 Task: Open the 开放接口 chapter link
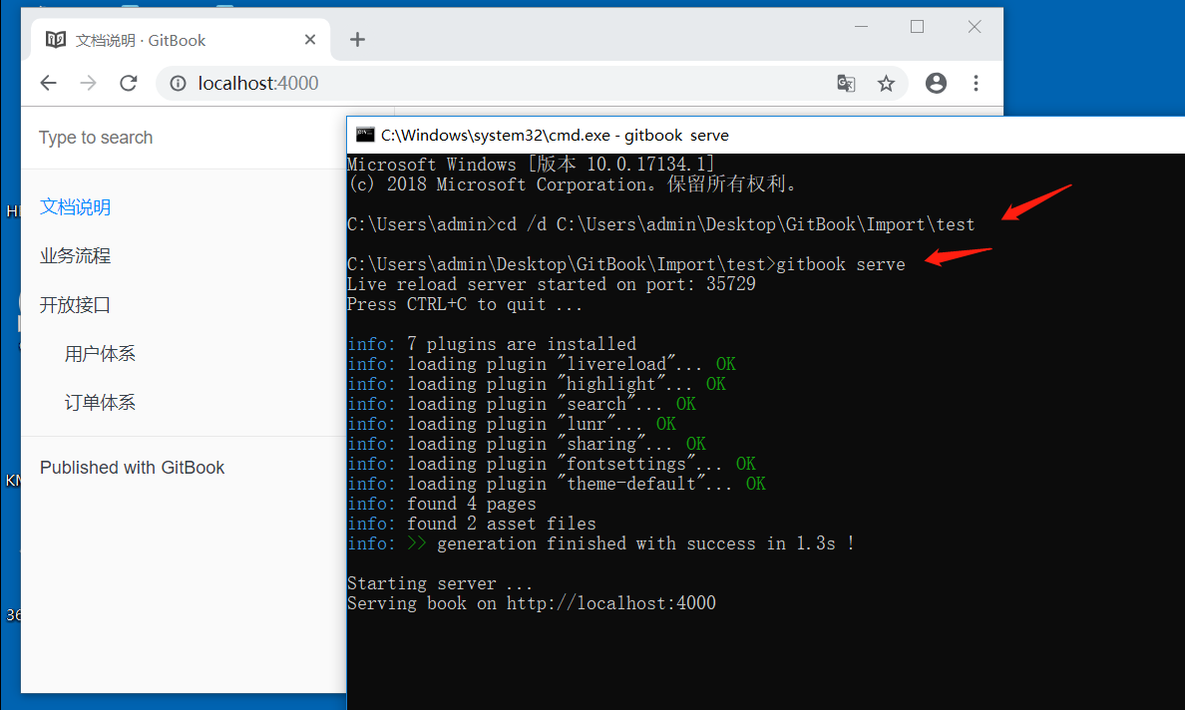[75, 305]
